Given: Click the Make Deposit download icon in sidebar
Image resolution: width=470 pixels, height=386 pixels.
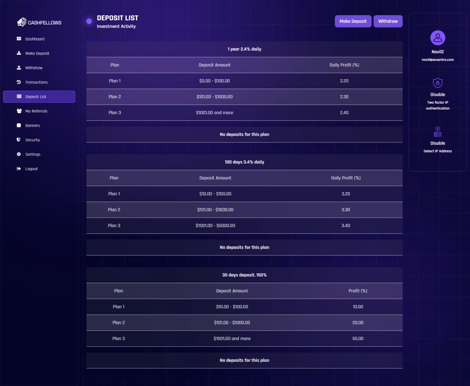Looking at the screenshot, I should point(19,53).
